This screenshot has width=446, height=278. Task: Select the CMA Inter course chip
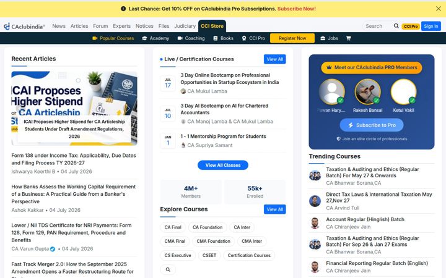pos(251,241)
